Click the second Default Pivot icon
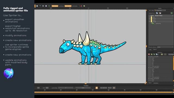The image size is (174, 98). click(x=160, y=13)
